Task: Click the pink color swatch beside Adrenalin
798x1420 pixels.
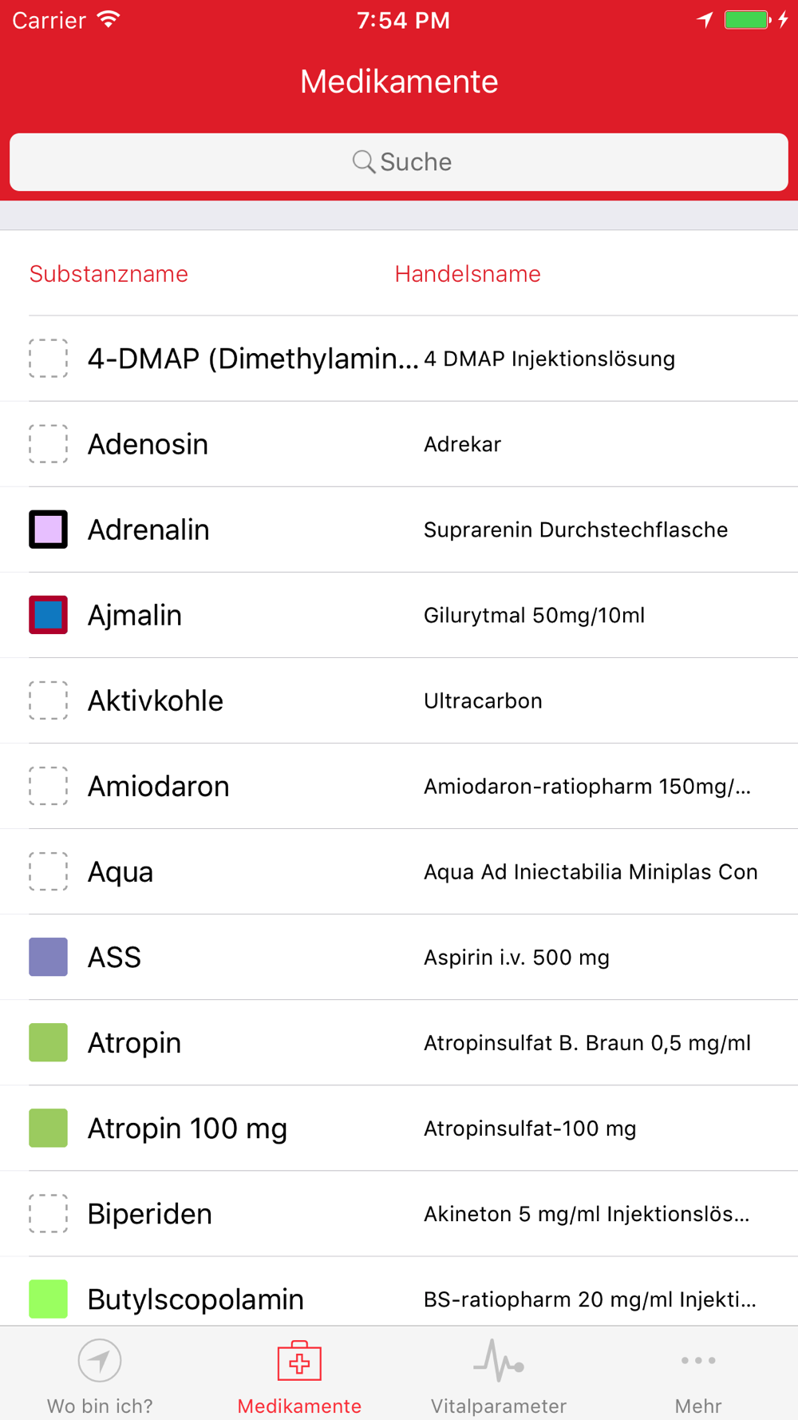Action: [x=48, y=530]
